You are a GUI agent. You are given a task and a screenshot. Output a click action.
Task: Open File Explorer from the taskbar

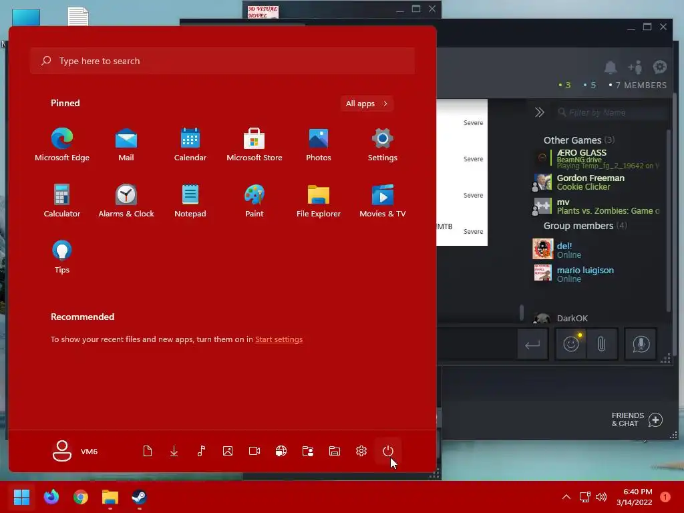[110, 497]
